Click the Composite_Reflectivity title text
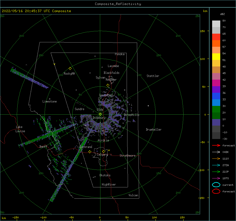Viewport: 236px width, 221px height. tap(118, 4)
